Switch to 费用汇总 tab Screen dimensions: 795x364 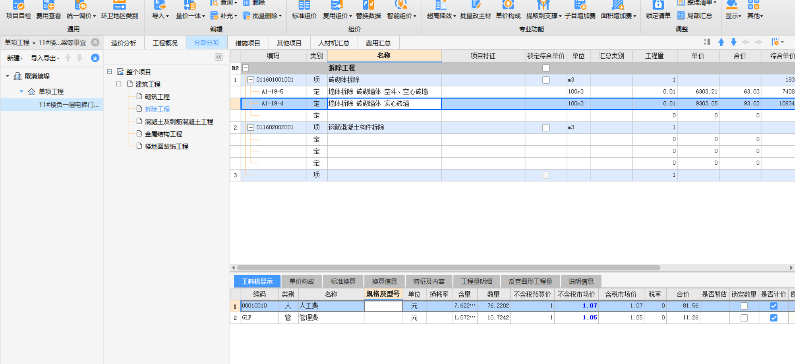[378, 43]
